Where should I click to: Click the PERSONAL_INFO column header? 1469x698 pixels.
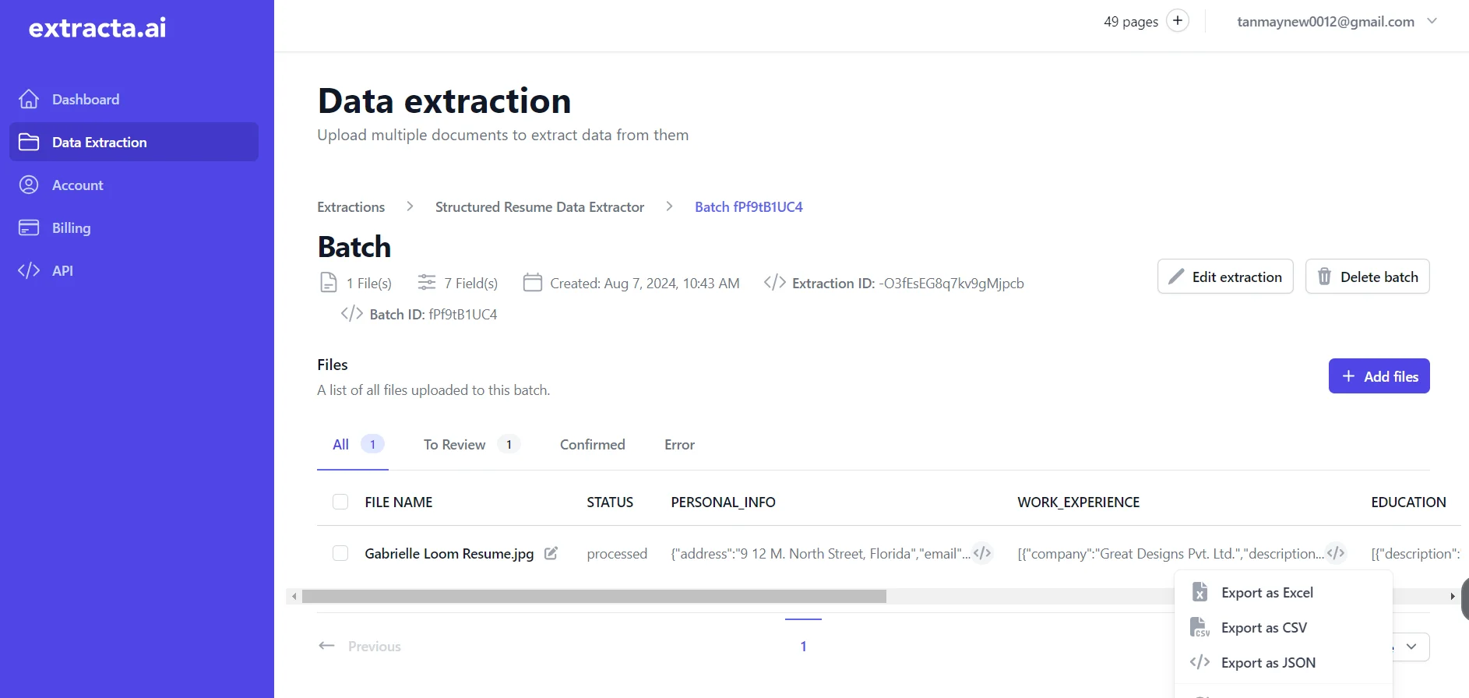pyautogui.click(x=723, y=502)
